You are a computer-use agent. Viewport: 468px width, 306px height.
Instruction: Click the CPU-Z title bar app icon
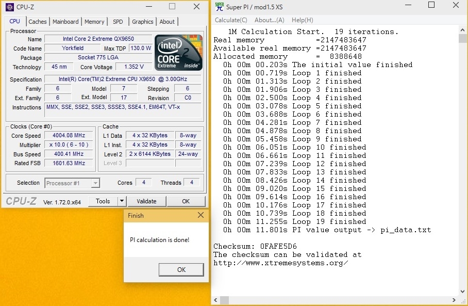pyautogui.click(x=10, y=7)
